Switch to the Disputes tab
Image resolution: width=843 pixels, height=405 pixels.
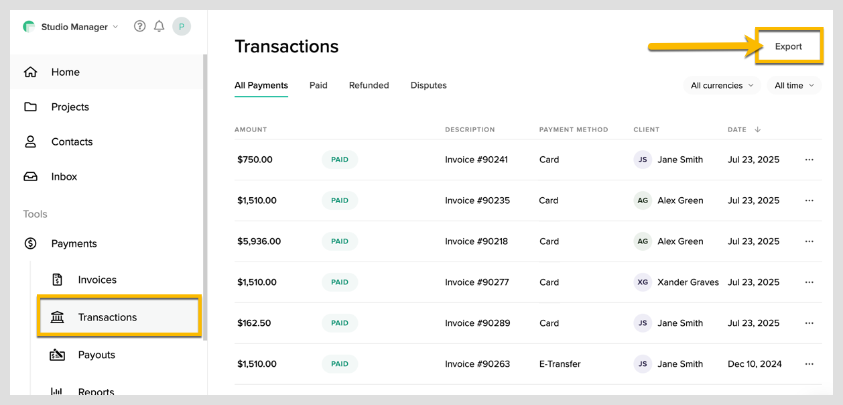click(428, 86)
